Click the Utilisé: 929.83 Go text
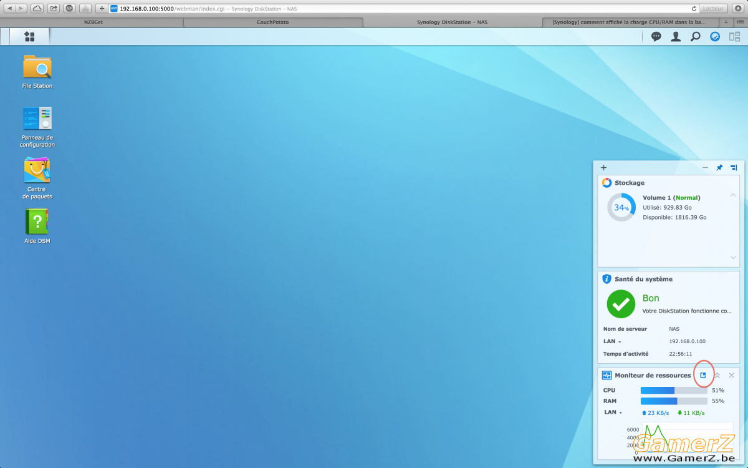The image size is (748, 468). tap(667, 208)
